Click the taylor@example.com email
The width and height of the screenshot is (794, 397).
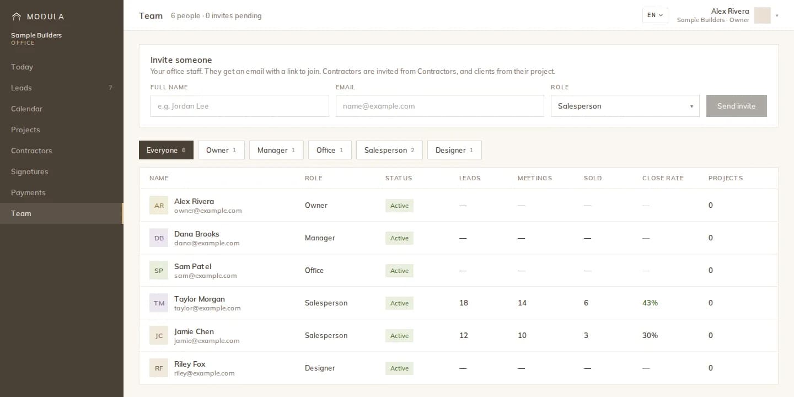pos(207,308)
